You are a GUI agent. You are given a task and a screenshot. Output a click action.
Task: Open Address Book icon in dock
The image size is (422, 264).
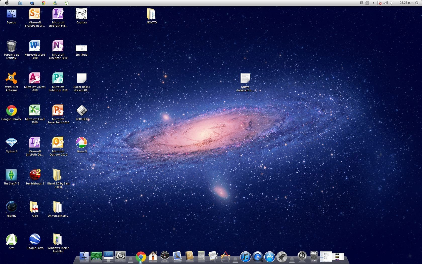[x=189, y=256]
